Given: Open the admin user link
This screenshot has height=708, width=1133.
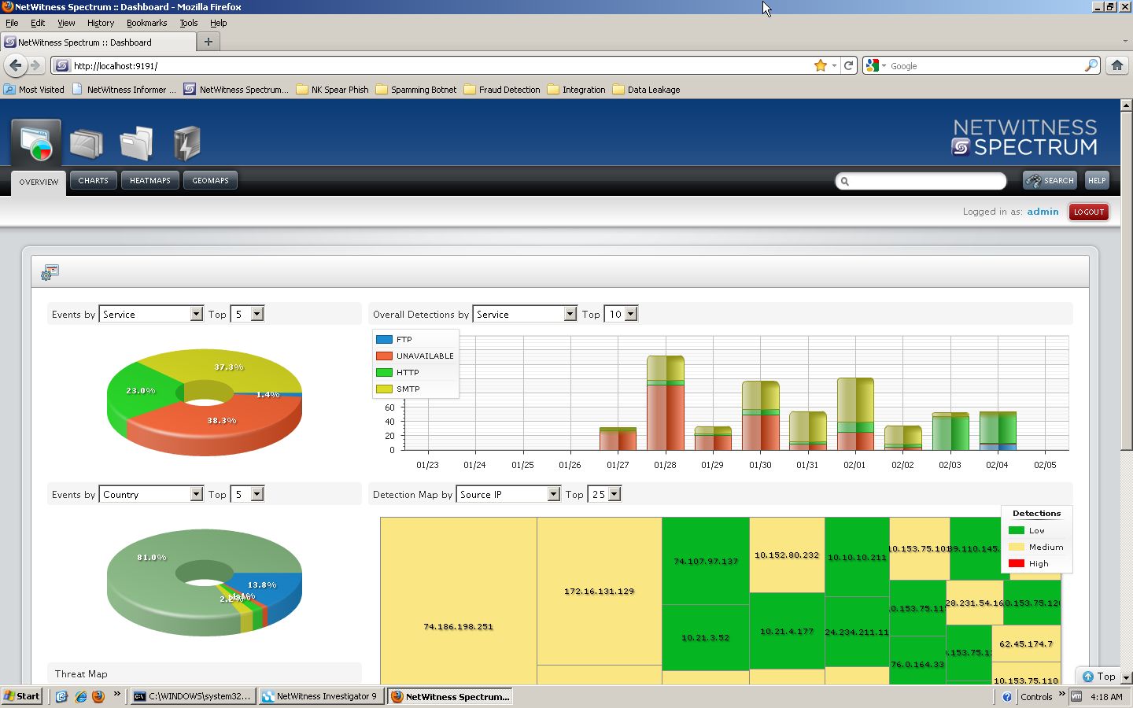Looking at the screenshot, I should [1043, 212].
